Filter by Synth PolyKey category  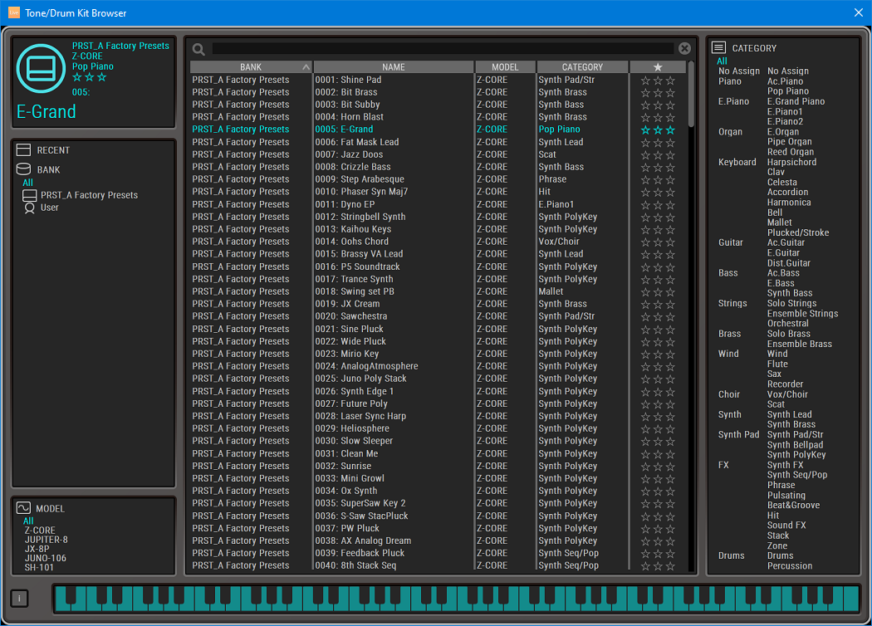point(796,455)
